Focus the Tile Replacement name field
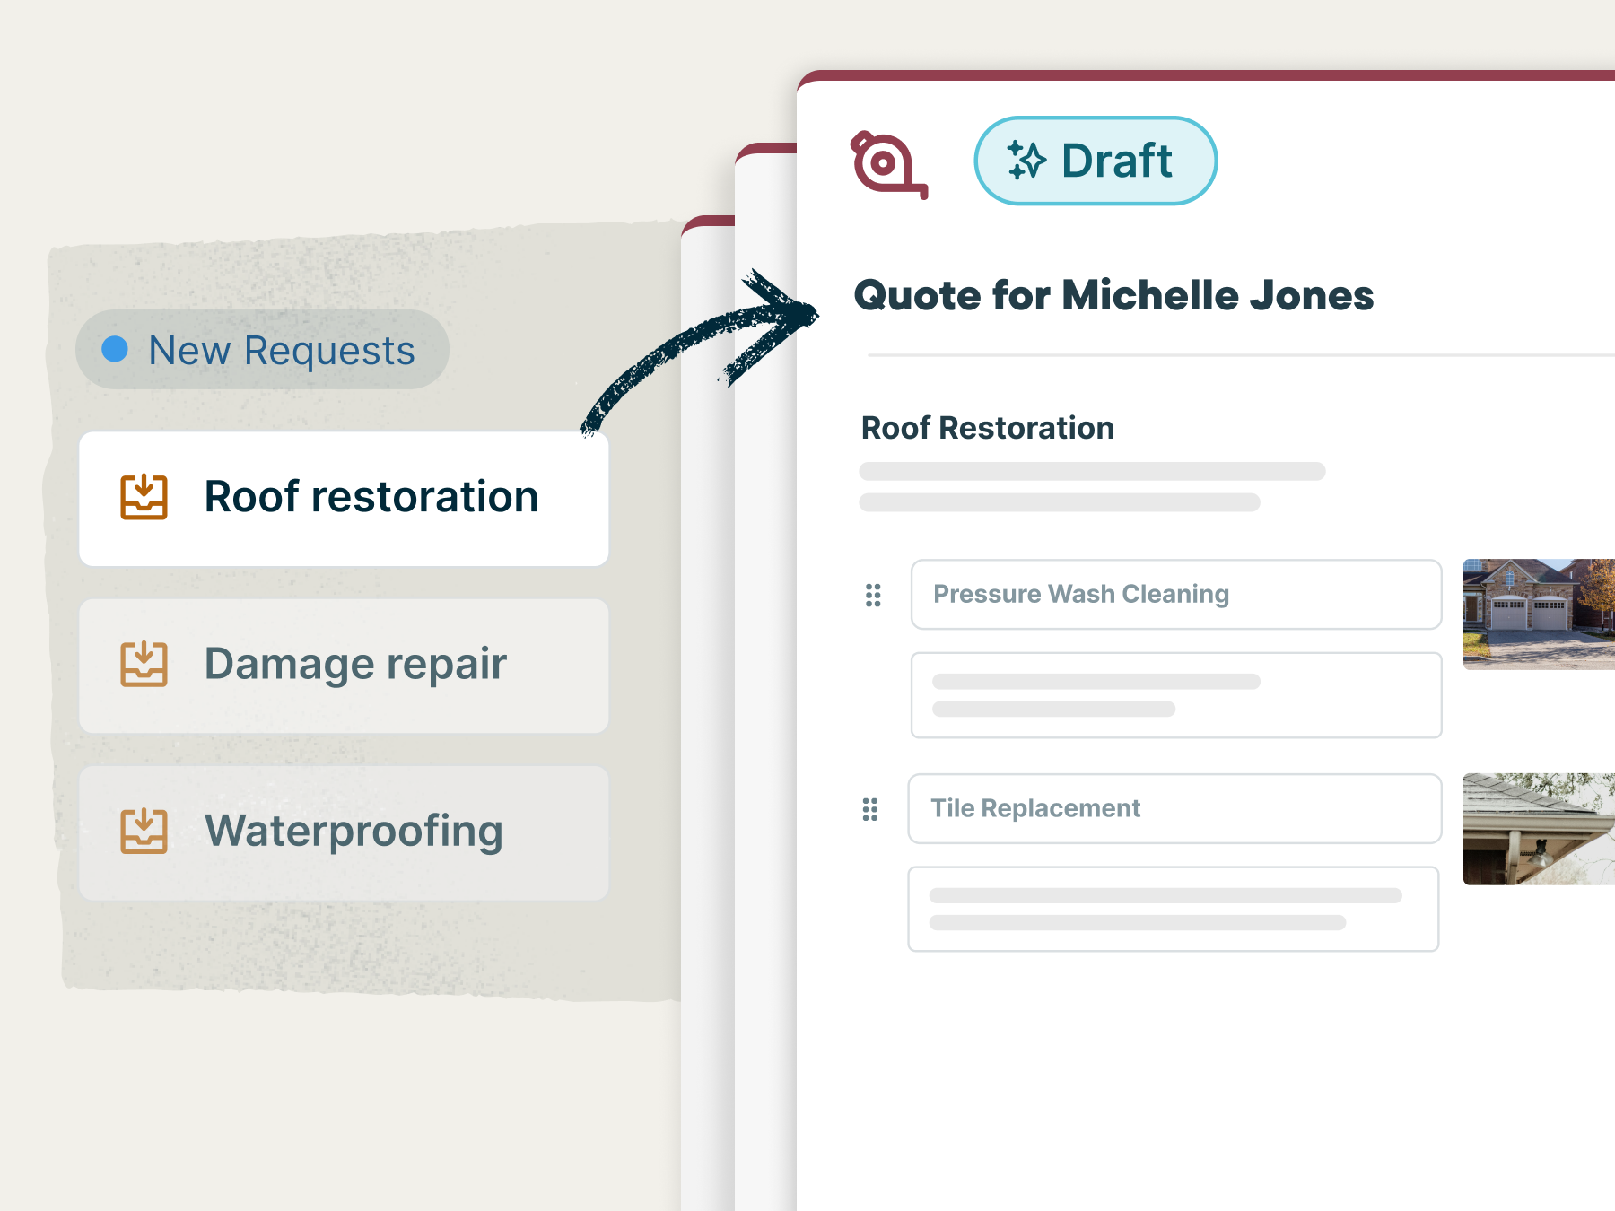 pos(1174,808)
